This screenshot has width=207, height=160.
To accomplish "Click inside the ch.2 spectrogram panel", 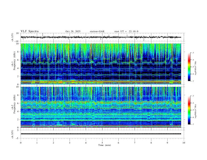I will click(101, 107).
